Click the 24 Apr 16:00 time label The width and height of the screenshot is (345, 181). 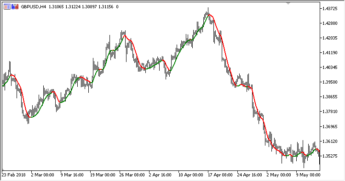[249, 175]
